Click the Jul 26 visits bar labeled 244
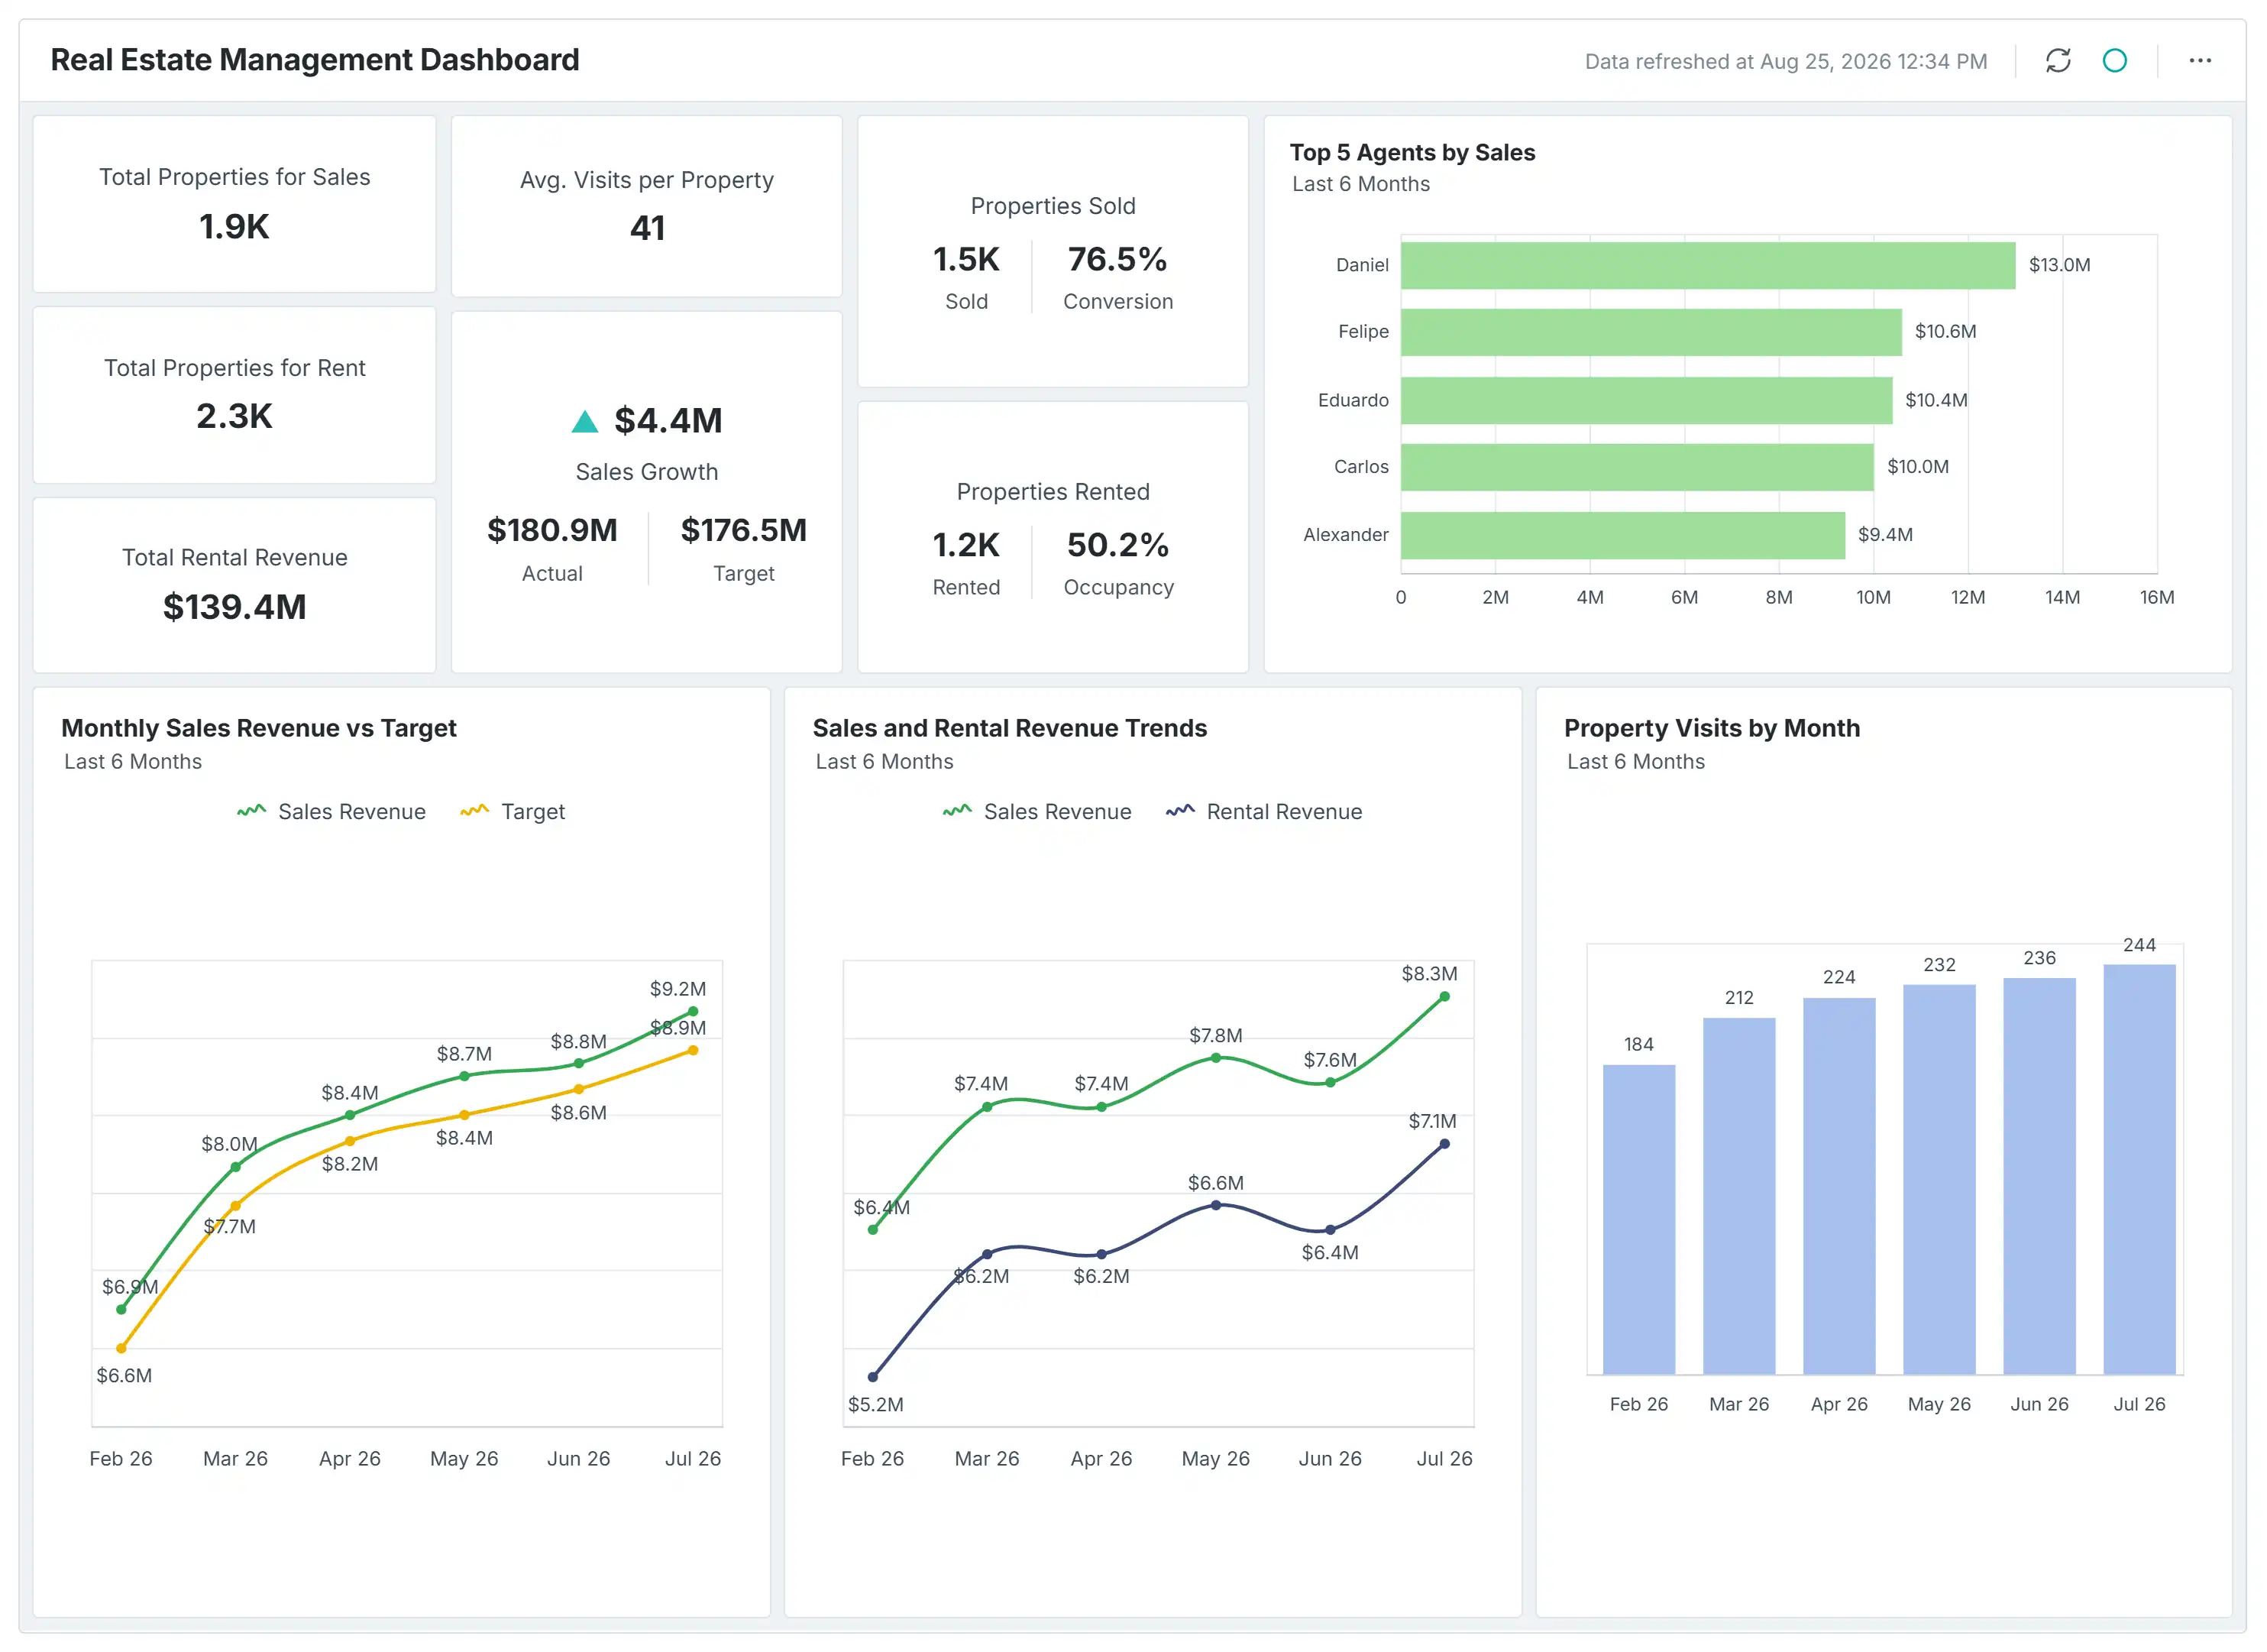This screenshot has height=1652, width=2267. (2139, 1169)
